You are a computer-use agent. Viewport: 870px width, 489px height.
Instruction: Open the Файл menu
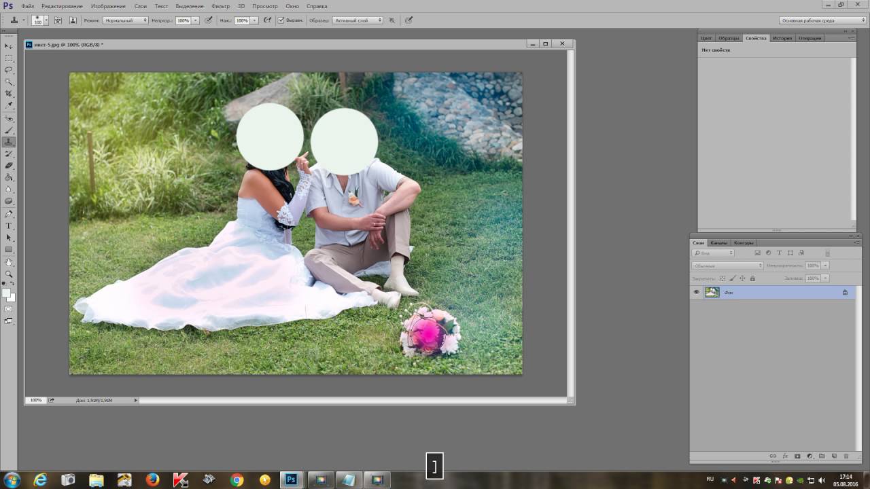pos(27,6)
